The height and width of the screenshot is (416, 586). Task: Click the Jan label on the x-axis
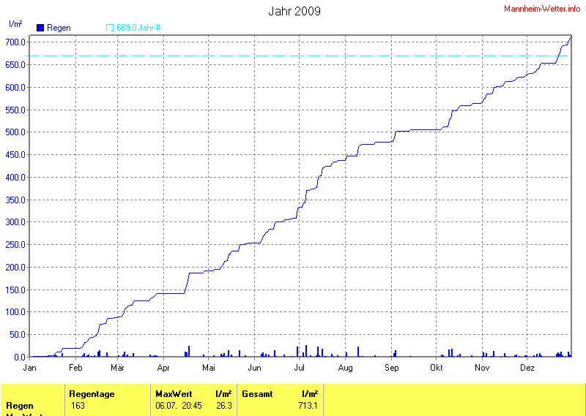pyautogui.click(x=31, y=368)
